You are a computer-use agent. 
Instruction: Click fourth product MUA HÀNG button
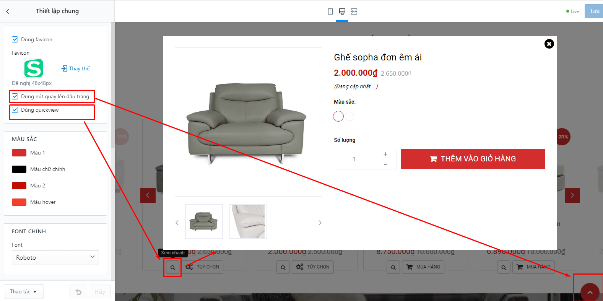pos(534,267)
